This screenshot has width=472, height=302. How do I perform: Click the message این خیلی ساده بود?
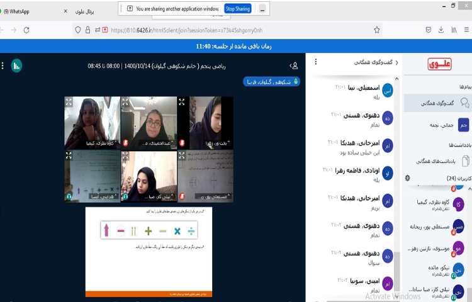coord(360,153)
